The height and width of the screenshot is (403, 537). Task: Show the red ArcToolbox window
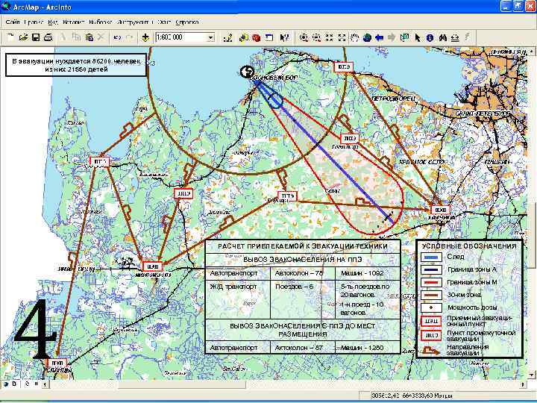[x=256, y=38]
